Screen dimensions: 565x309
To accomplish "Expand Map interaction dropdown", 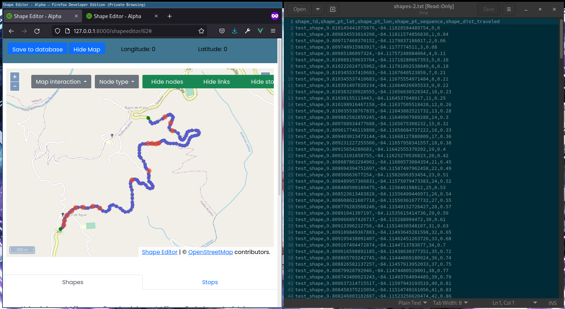I will click(61, 82).
